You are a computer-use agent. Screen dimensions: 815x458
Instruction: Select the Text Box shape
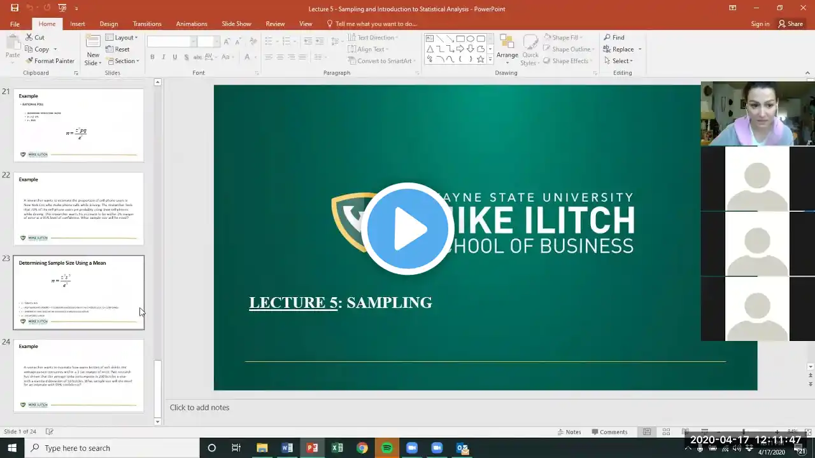point(430,38)
